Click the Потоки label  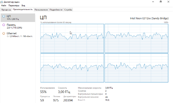click(x=57, y=96)
